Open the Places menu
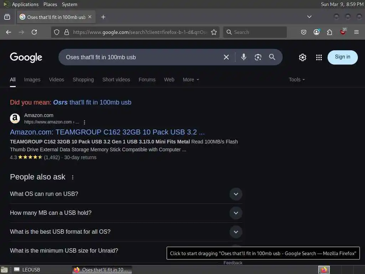Viewport: 365px width, 274px height. point(50,4)
